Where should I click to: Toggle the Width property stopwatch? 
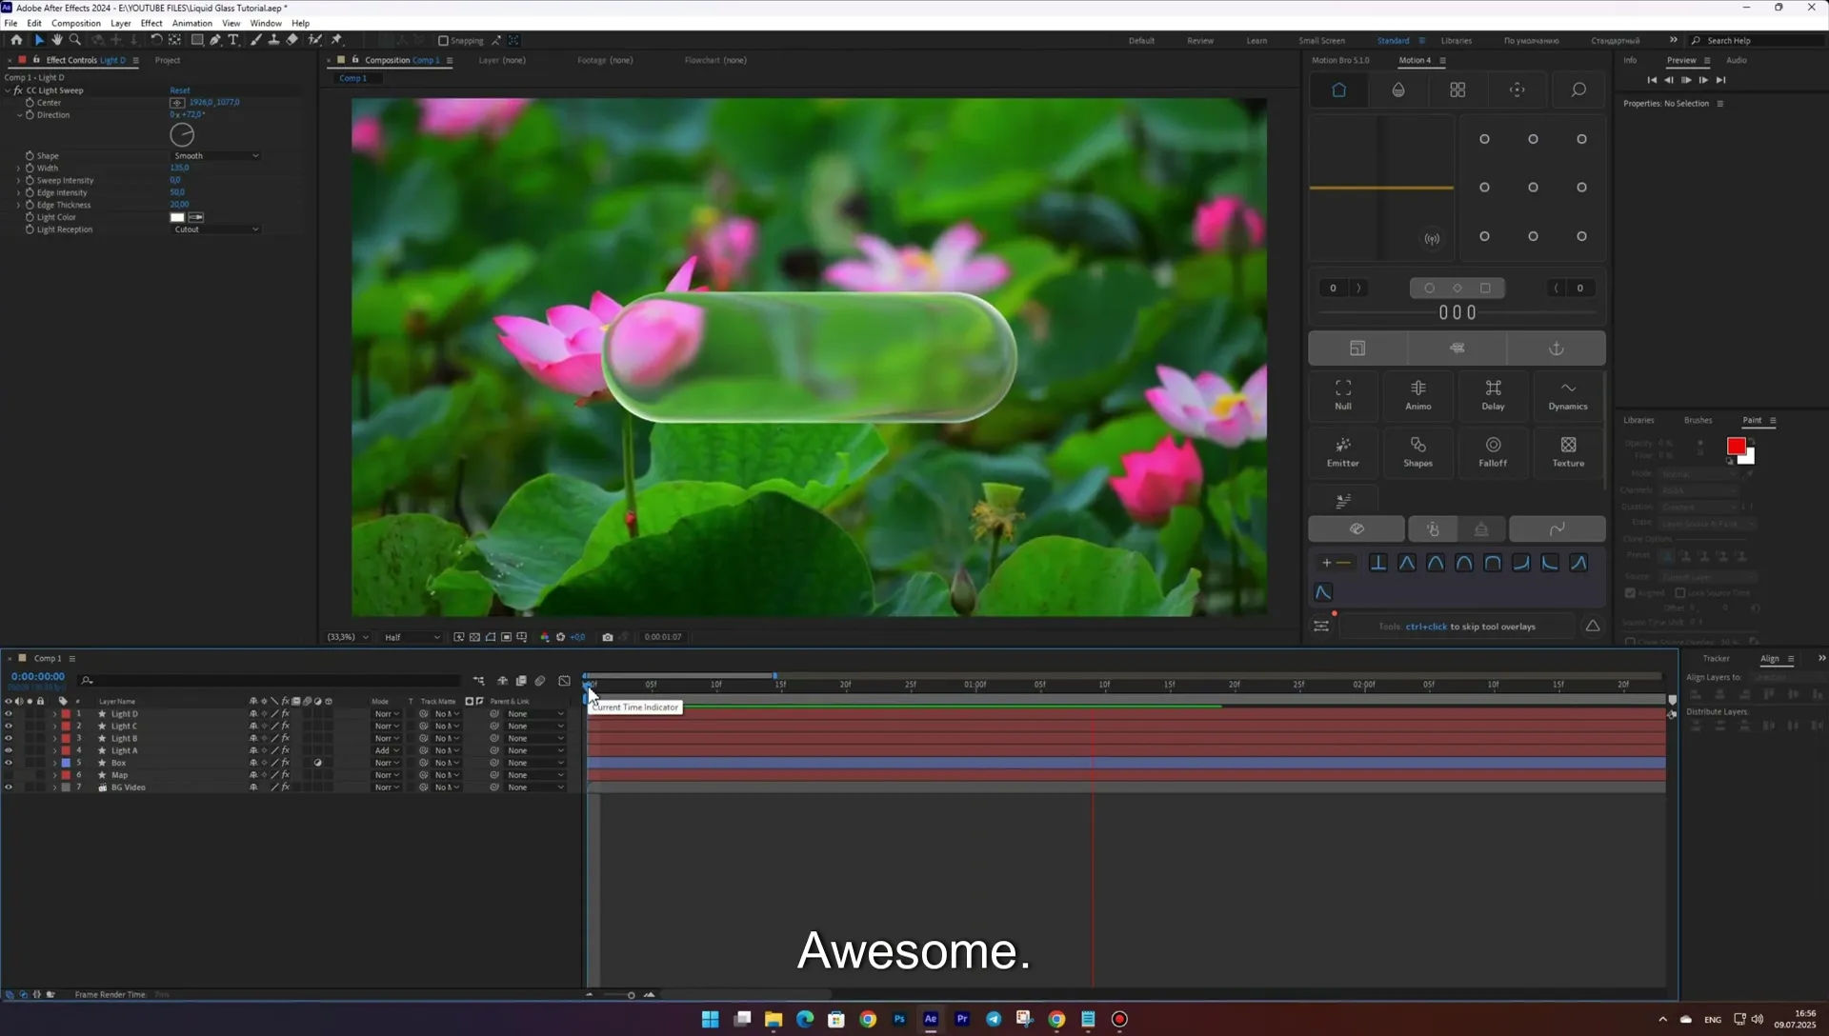pos(30,168)
